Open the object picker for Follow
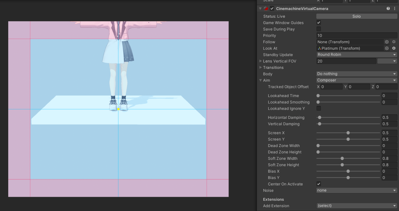 click(x=387, y=42)
